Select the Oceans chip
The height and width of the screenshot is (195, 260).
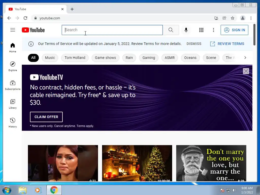[x=190, y=58]
